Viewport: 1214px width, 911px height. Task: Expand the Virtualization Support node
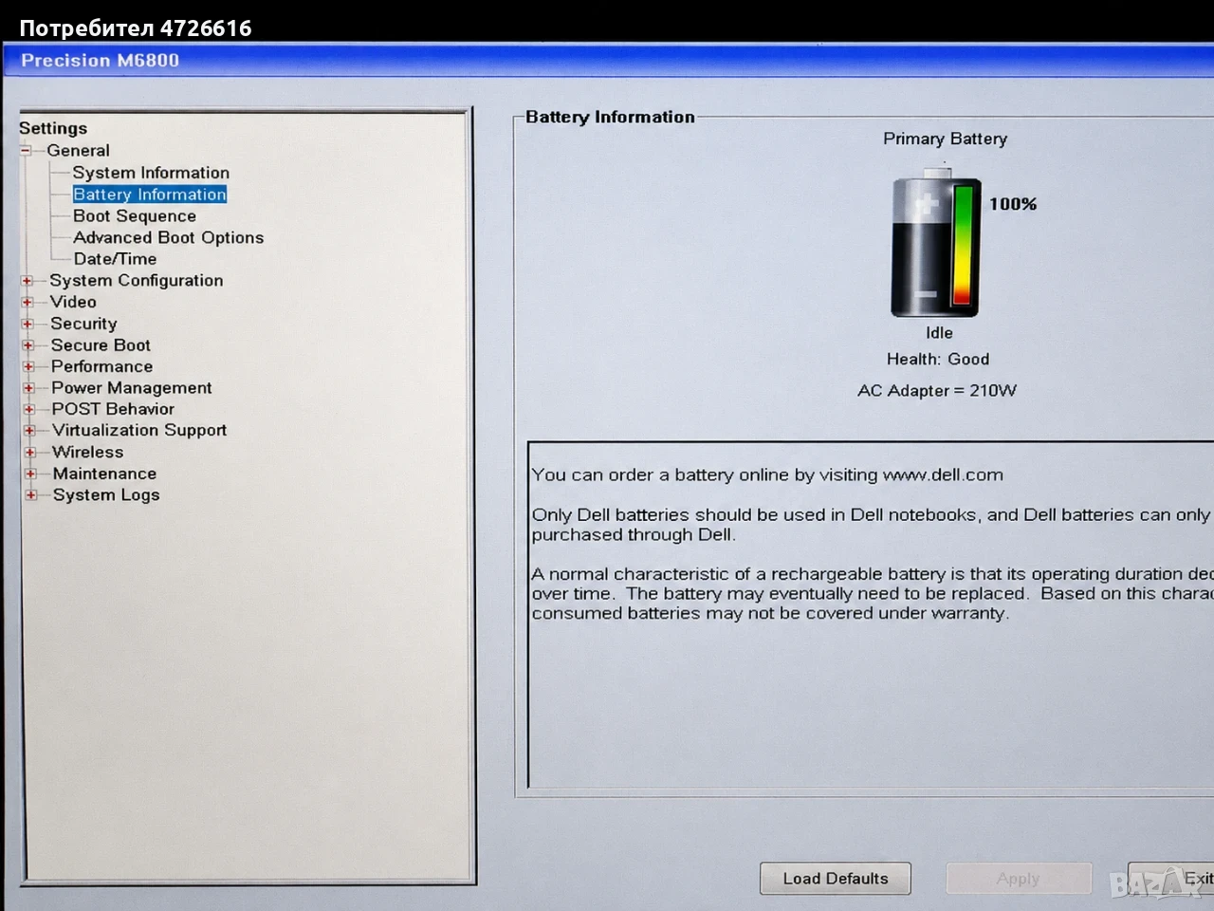point(29,430)
